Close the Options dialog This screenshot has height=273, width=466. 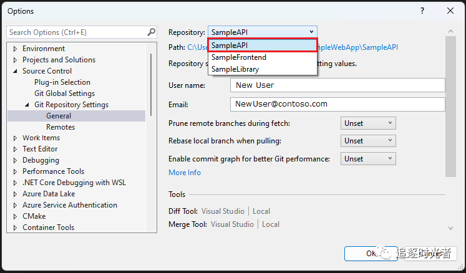click(450, 11)
